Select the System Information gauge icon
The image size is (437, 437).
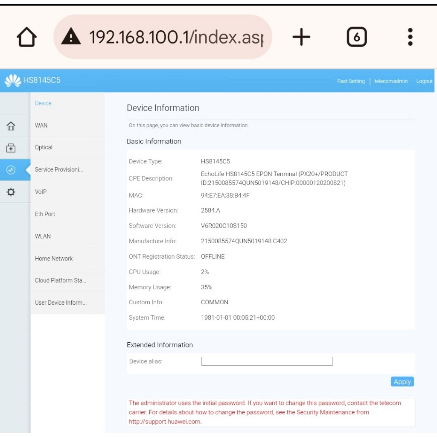pyautogui.click(x=11, y=170)
